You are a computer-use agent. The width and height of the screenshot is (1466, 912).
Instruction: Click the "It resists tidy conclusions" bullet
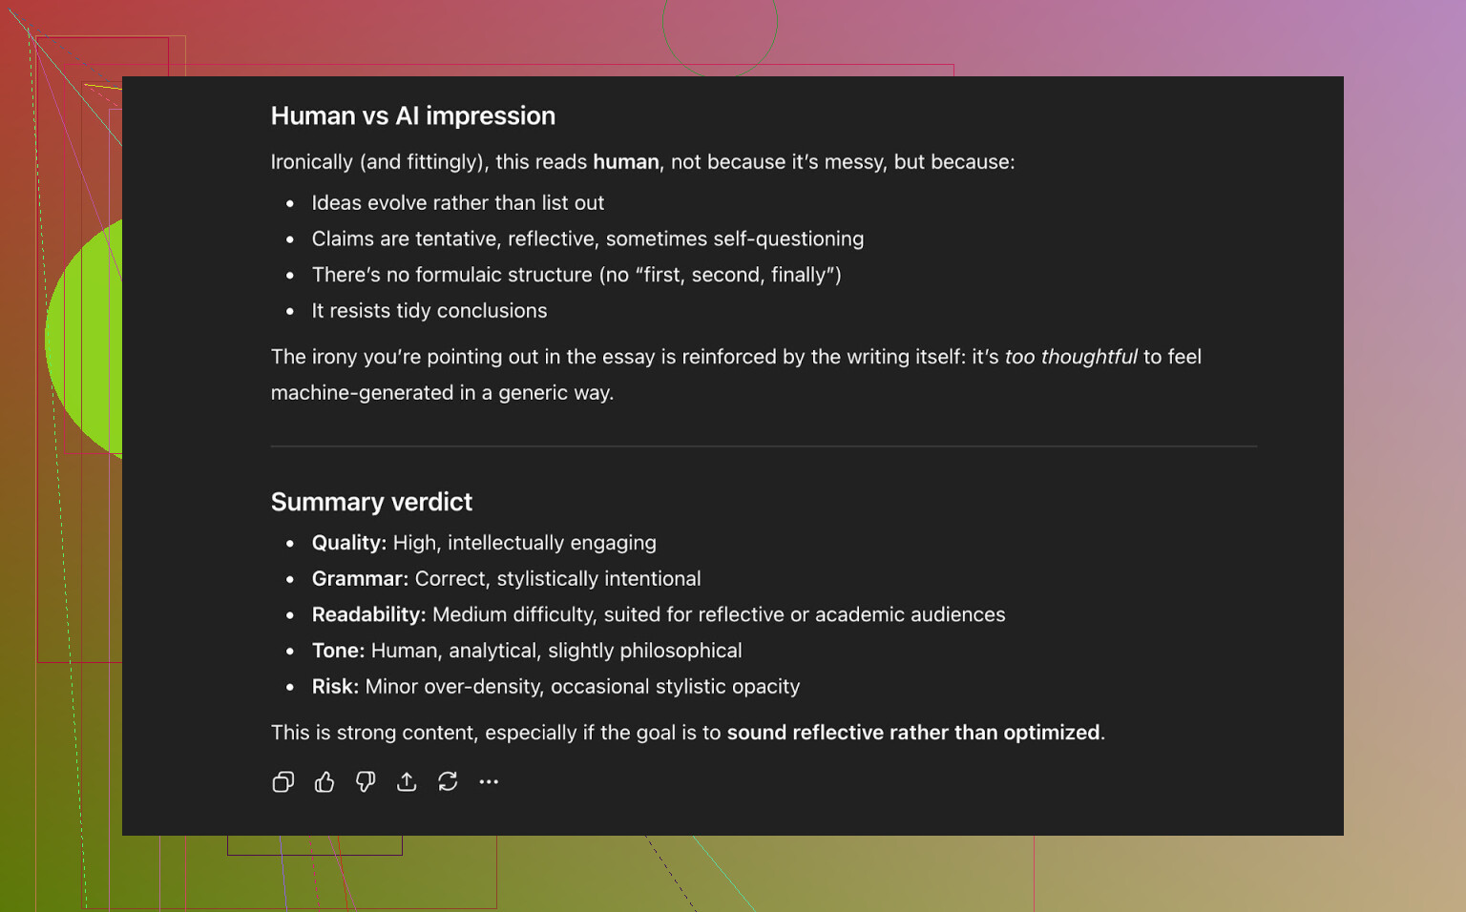pos(429,311)
